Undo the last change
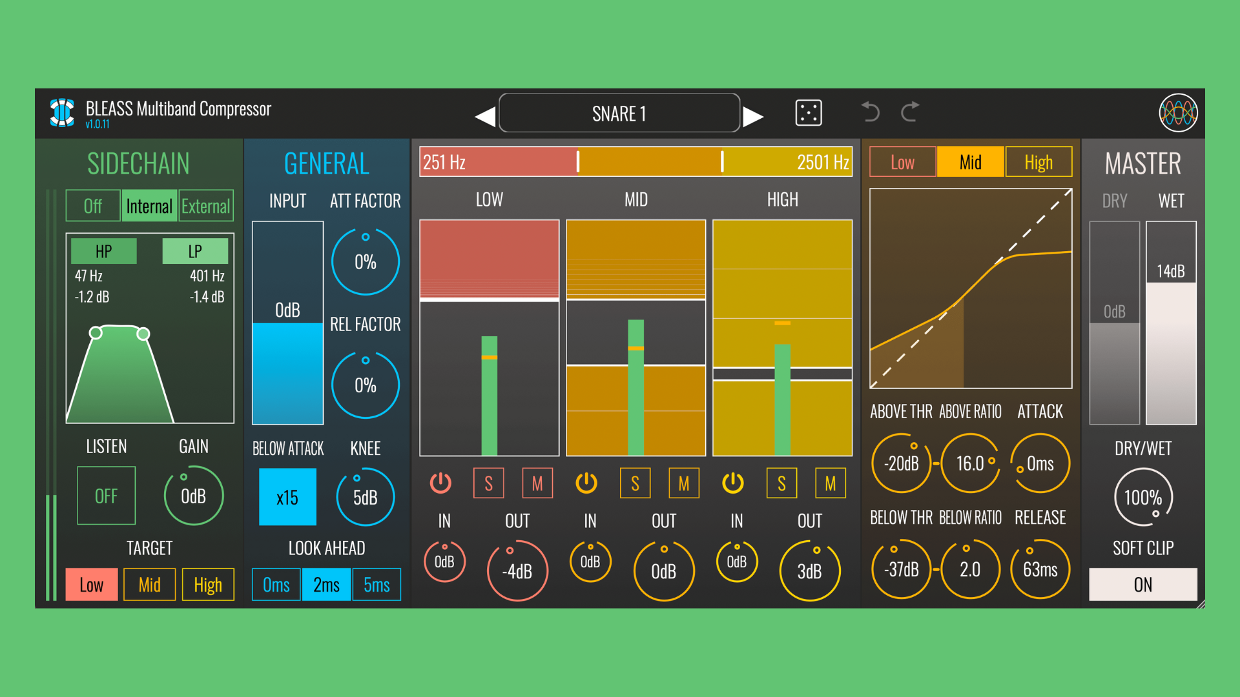Screen dimensions: 1240x697 [870, 112]
